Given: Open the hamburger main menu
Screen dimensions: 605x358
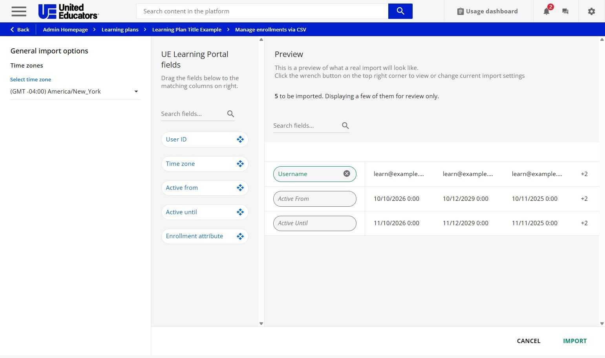Looking at the screenshot, I should pos(19,11).
